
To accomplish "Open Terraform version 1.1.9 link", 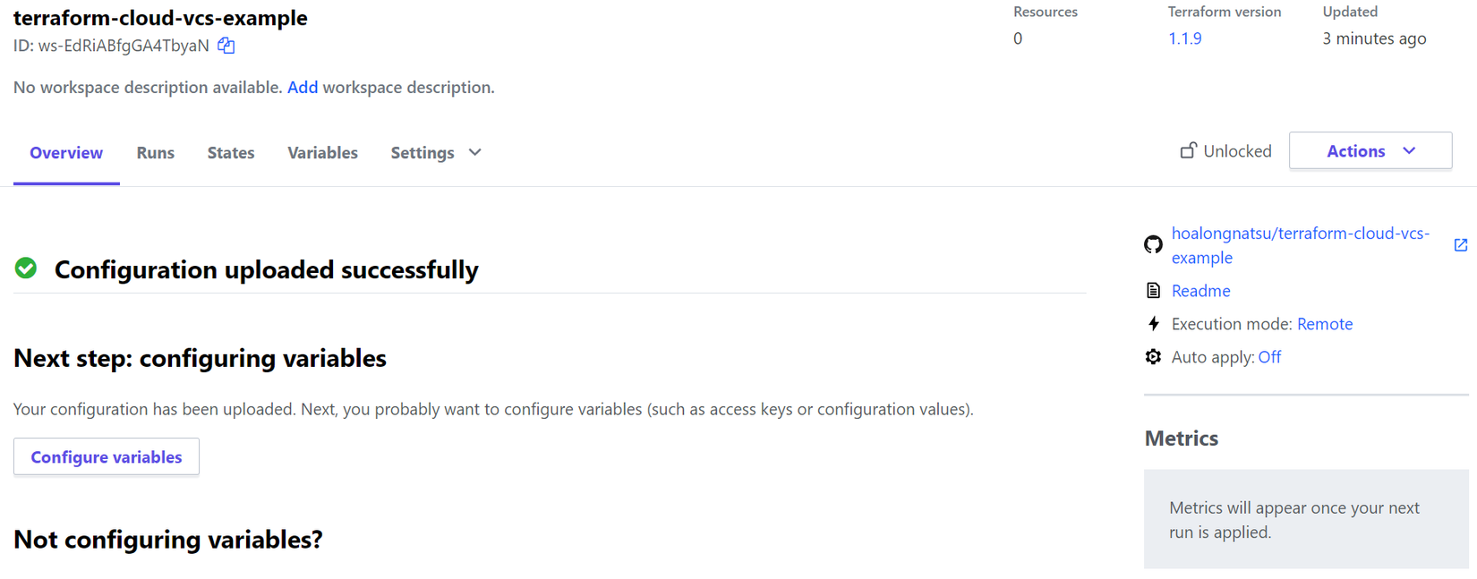I will [x=1184, y=38].
